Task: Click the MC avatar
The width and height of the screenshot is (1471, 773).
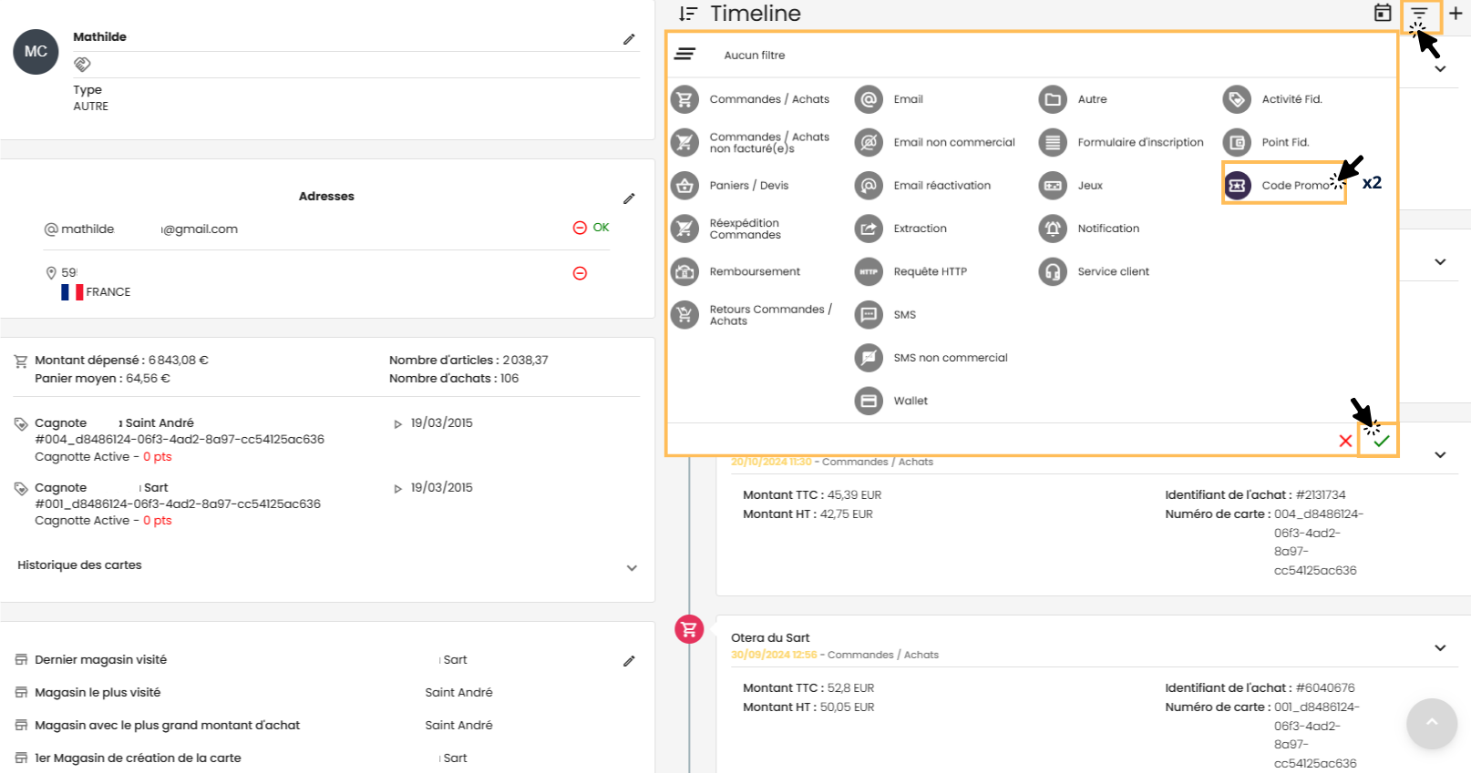Action: 36,52
